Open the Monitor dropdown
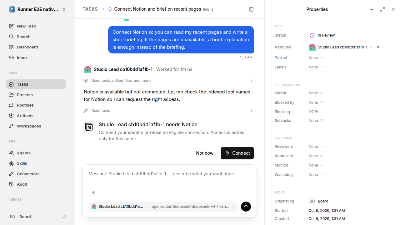This screenshot has height=225, width=400. tap(316, 165)
